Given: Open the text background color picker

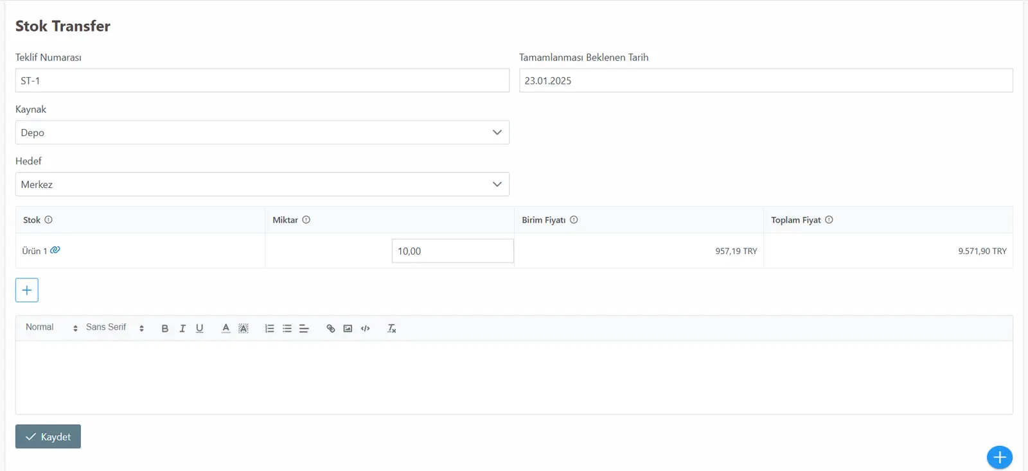Looking at the screenshot, I should tap(244, 328).
